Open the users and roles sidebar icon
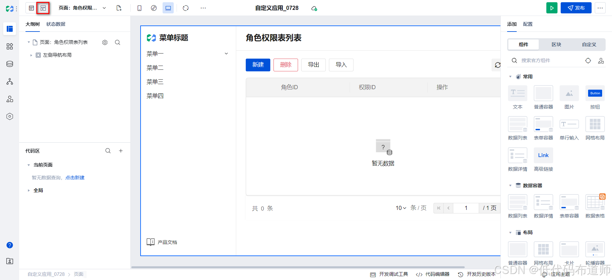The image size is (612, 280). [x=10, y=99]
